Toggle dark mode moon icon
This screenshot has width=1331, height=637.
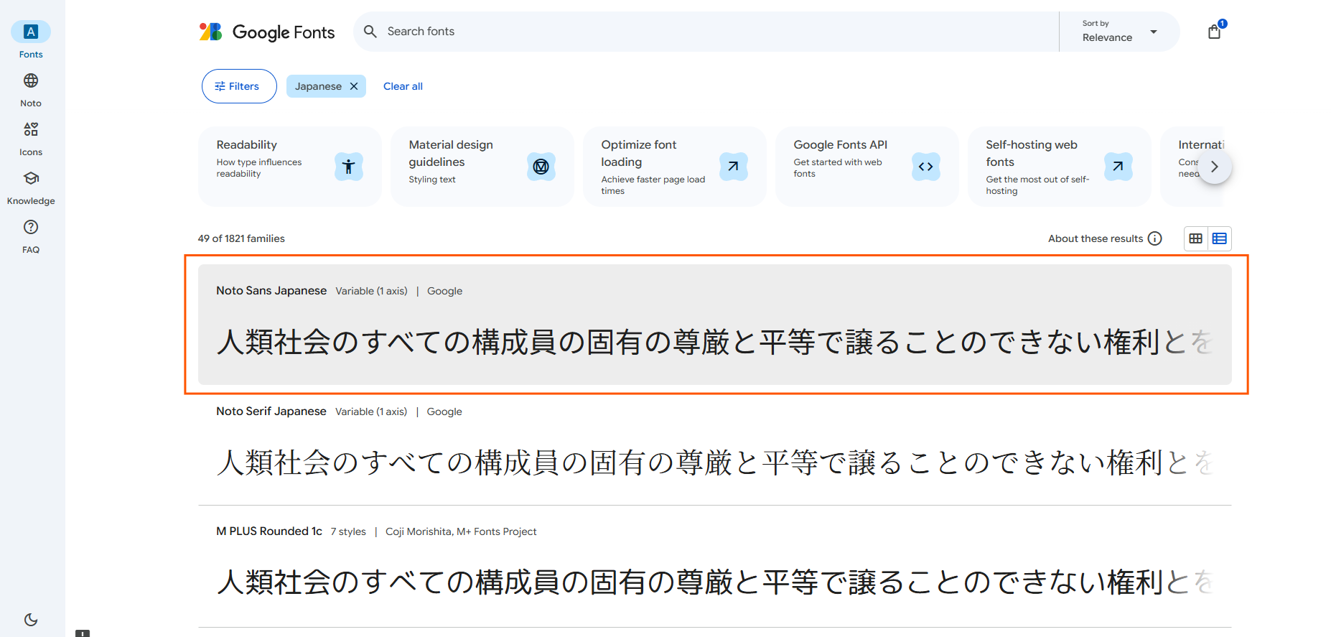[31, 620]
